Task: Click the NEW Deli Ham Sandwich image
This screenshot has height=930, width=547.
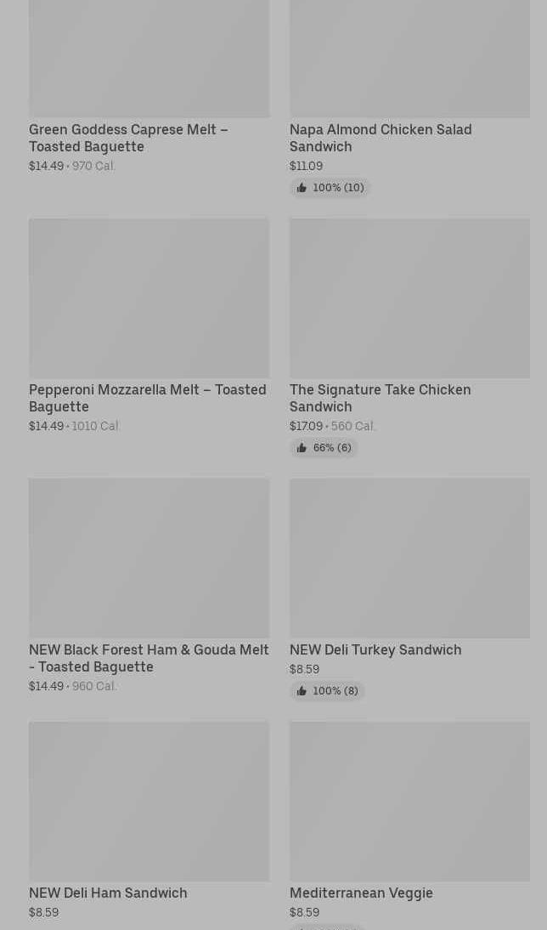Action: 149,801
